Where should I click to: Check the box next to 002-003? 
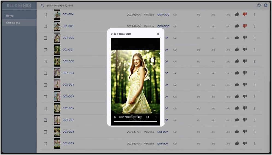45,73
